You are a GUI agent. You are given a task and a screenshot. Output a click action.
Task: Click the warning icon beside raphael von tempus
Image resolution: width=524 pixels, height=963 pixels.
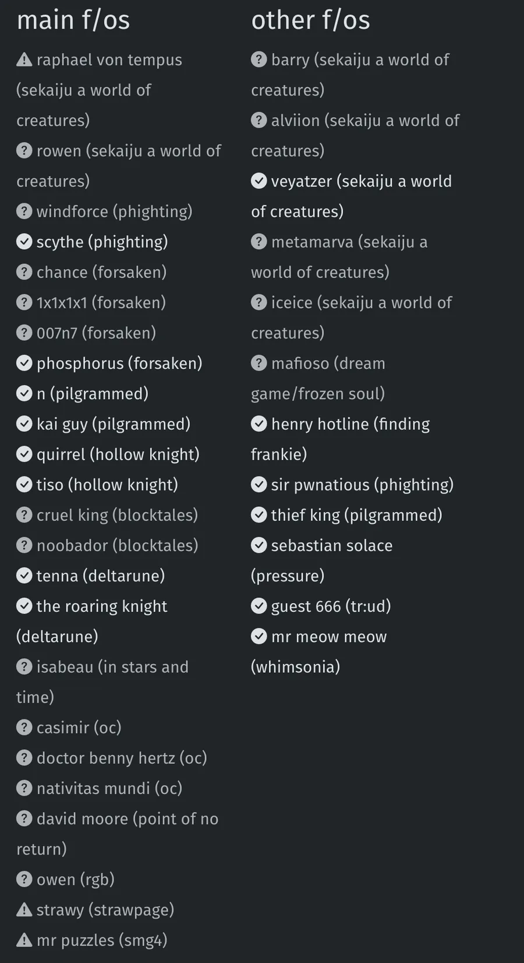24,59
